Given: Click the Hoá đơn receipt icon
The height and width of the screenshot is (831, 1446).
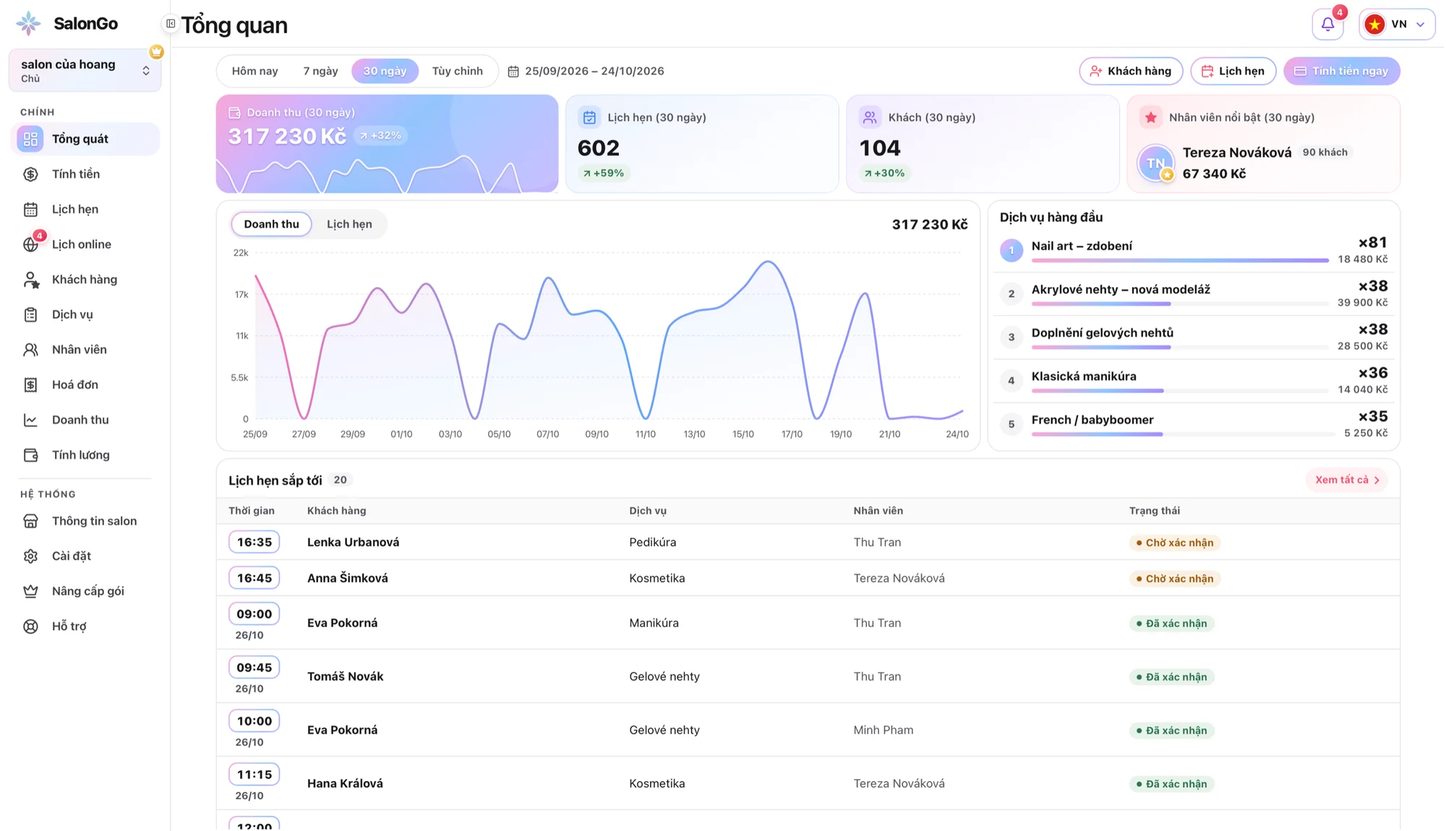Looking at the screenshot, I should pyautogui.click(x=30, y=385).
